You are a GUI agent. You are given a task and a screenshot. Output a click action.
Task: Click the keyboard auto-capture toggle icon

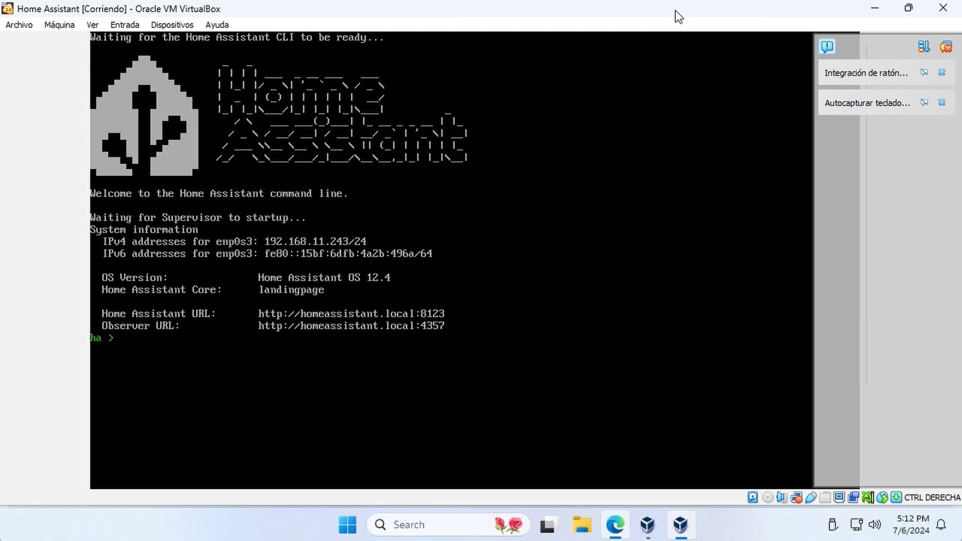click(x=924, y=102)
